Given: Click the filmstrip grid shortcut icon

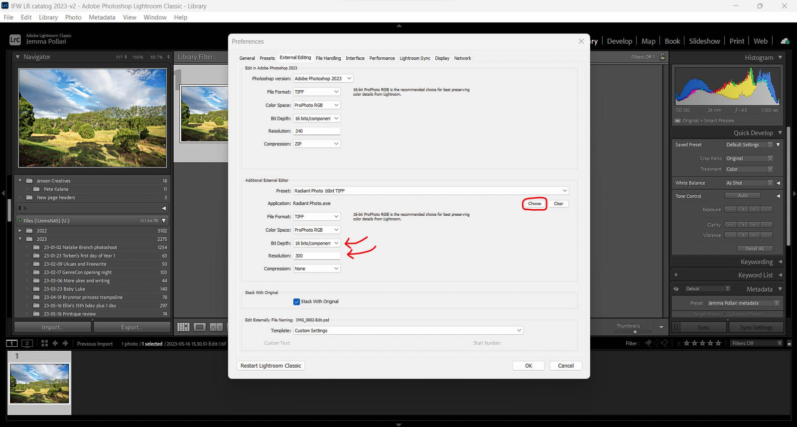Looking at the screenshot, I should (44, 343).
